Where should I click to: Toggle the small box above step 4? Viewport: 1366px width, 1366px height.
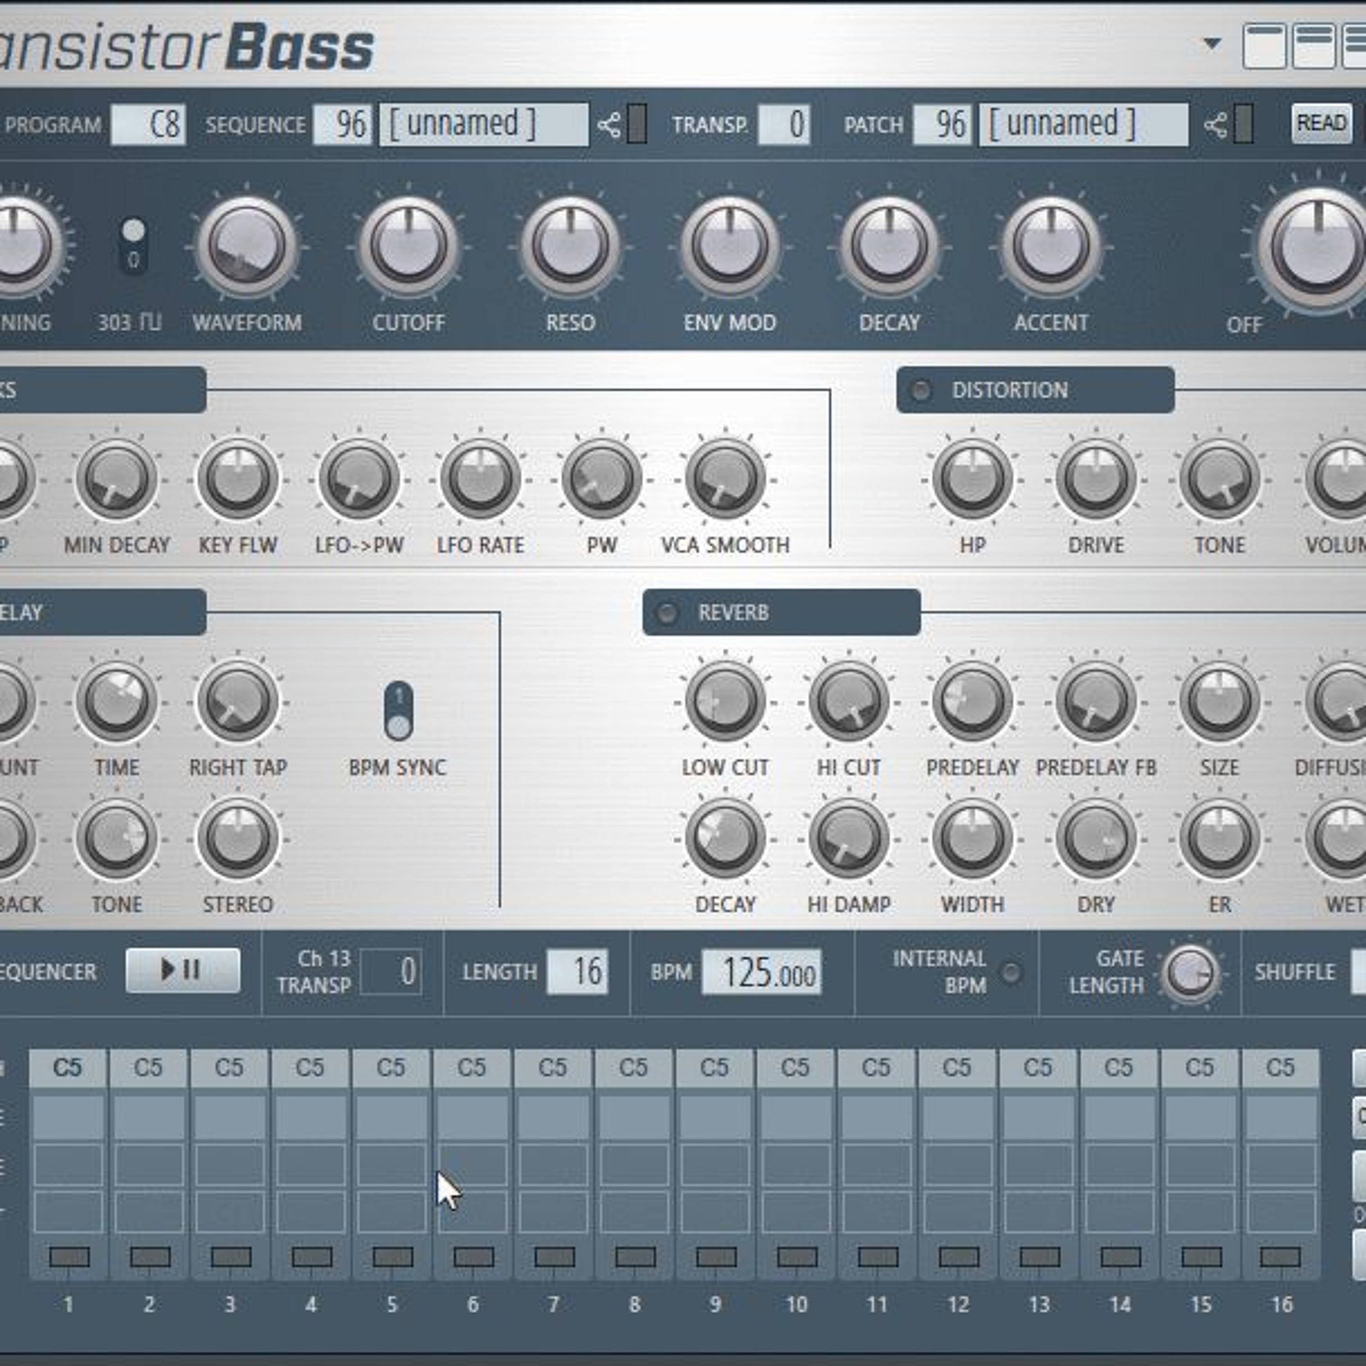(x=312, y=1257)
